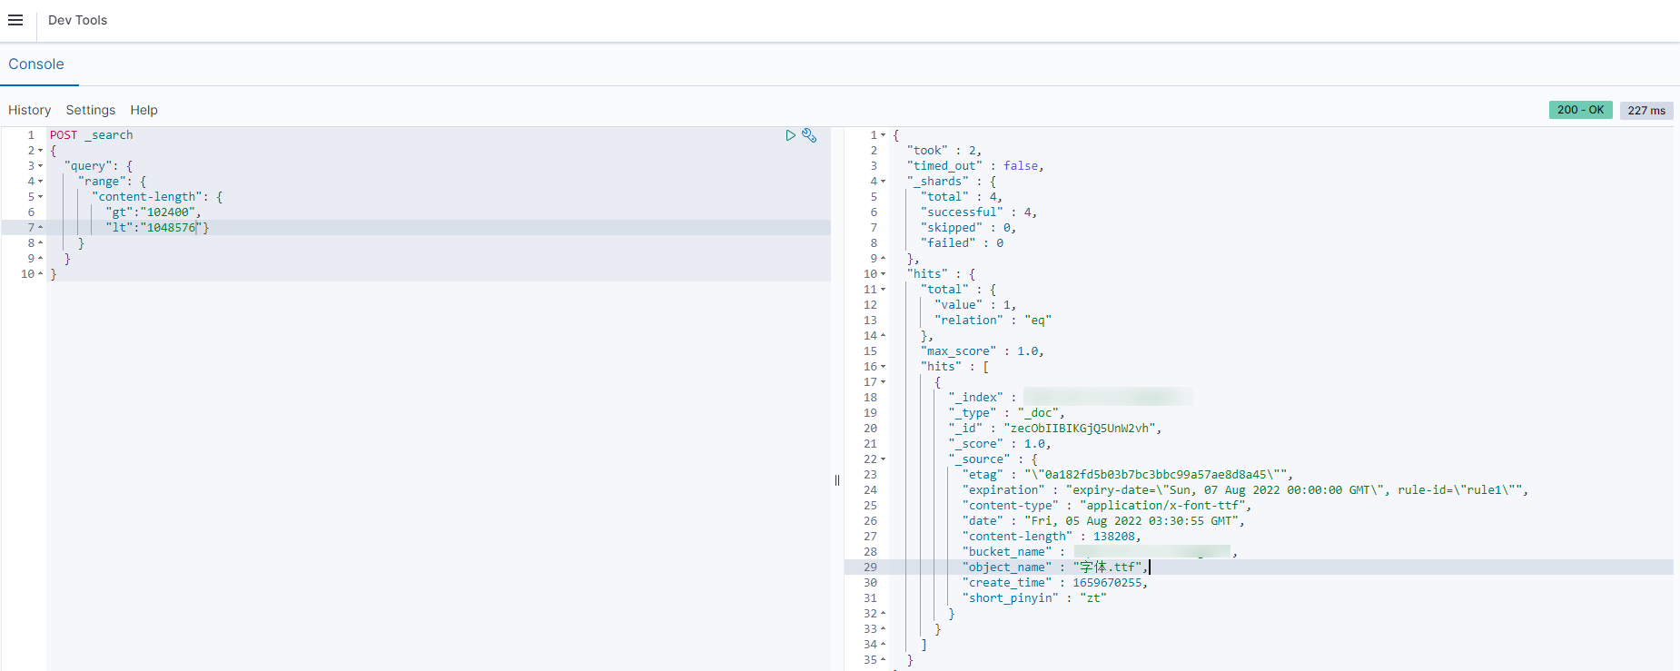Open the wrench request options menu
This screenshot has height=671, width=1680.
coord(809,135)
